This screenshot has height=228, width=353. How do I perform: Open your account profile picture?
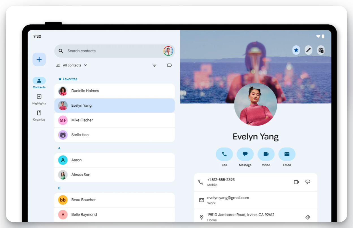[168, 51]
